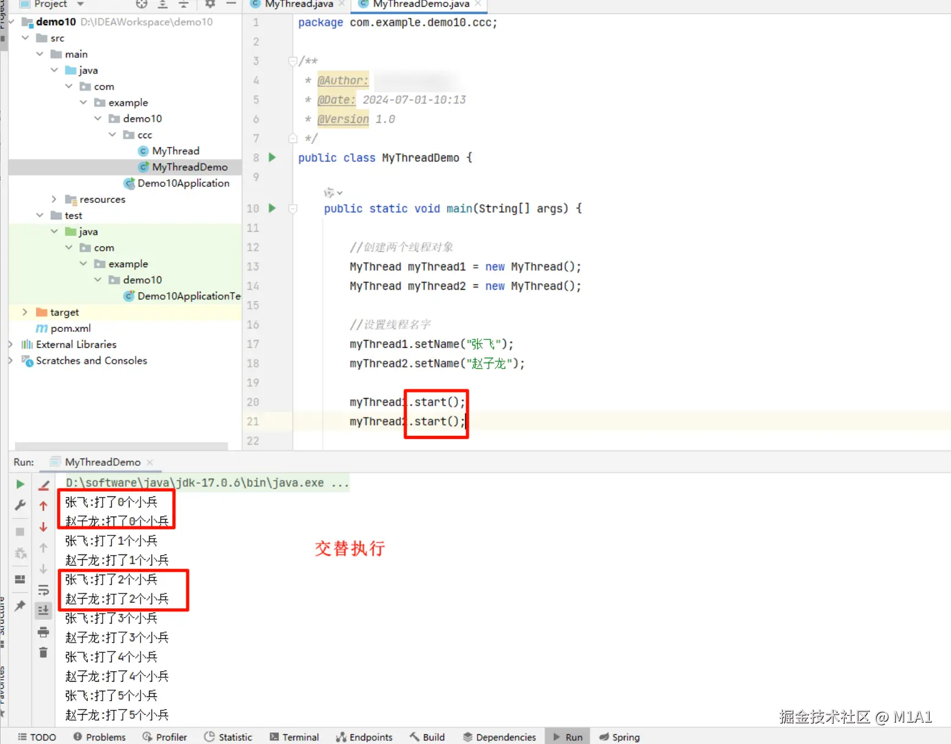Toggle scroll to end in the Run console
This screenshot has width=951, height=744.
[43, 610]
